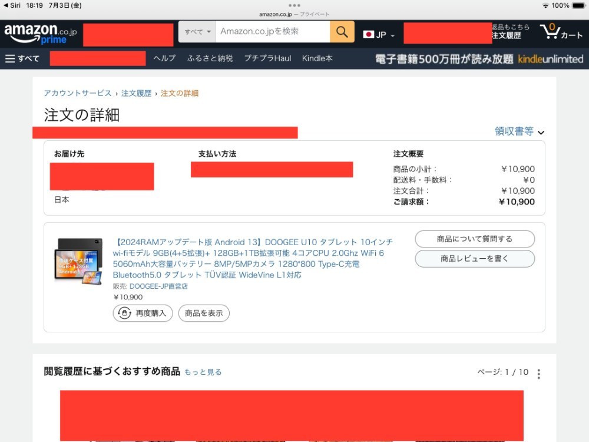Click the 商品の小計 label
This screenshot has width=589, height=442.
415,169
